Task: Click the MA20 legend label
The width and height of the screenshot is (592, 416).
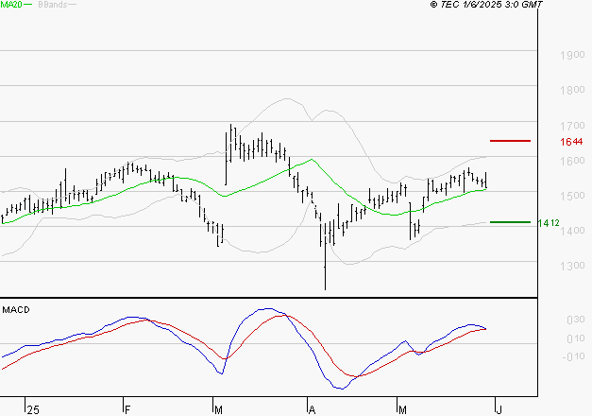Action: click(11, 5)
